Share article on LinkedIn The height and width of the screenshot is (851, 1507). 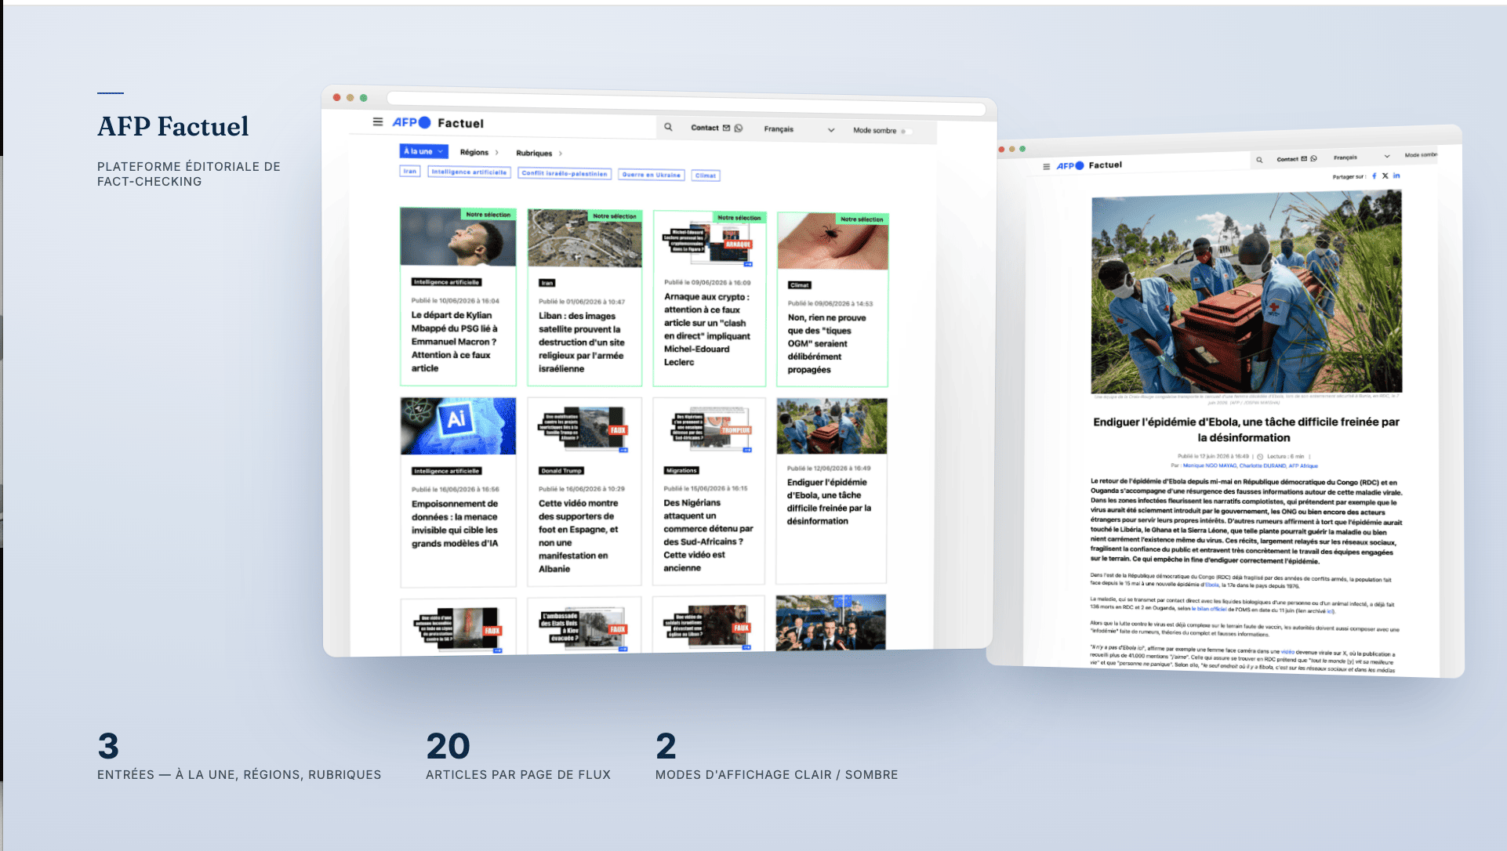pos(1396,176)
